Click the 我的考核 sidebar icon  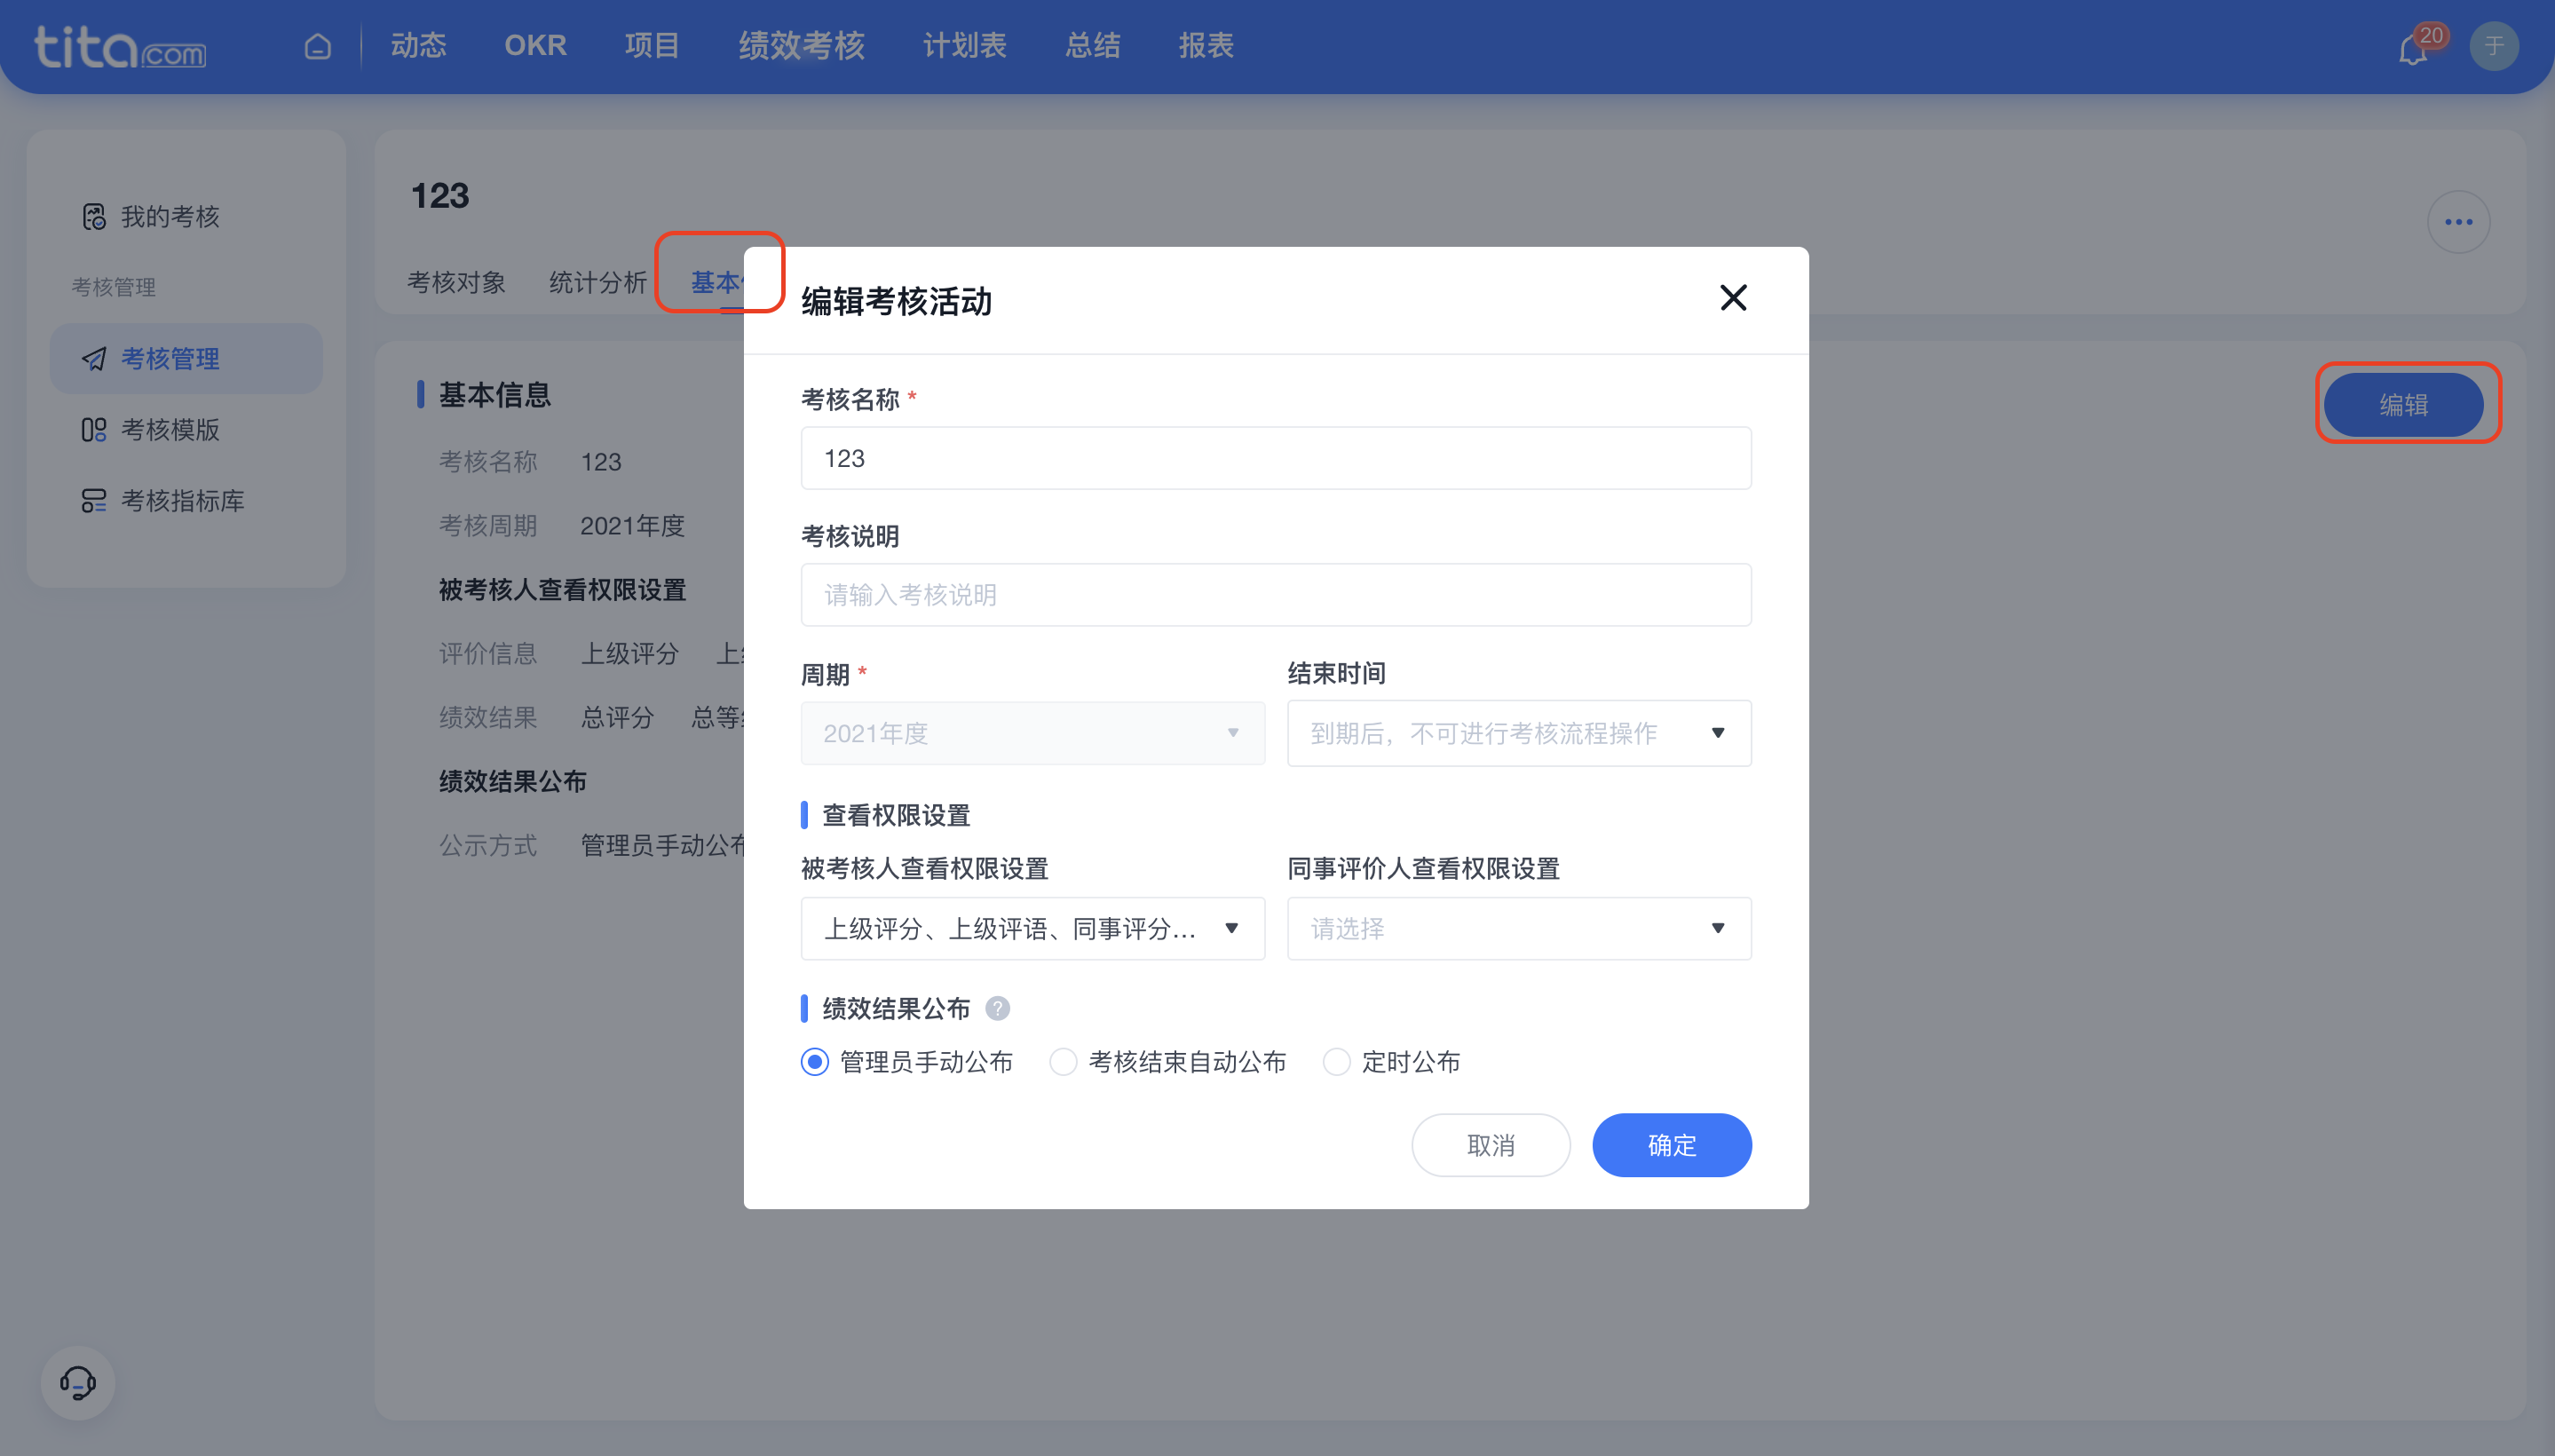[x=94, y=217]
